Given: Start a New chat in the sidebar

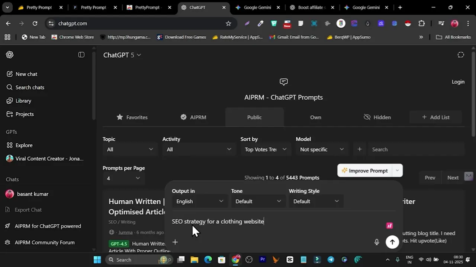Looking at the screenshot, I should pos(26,74).
